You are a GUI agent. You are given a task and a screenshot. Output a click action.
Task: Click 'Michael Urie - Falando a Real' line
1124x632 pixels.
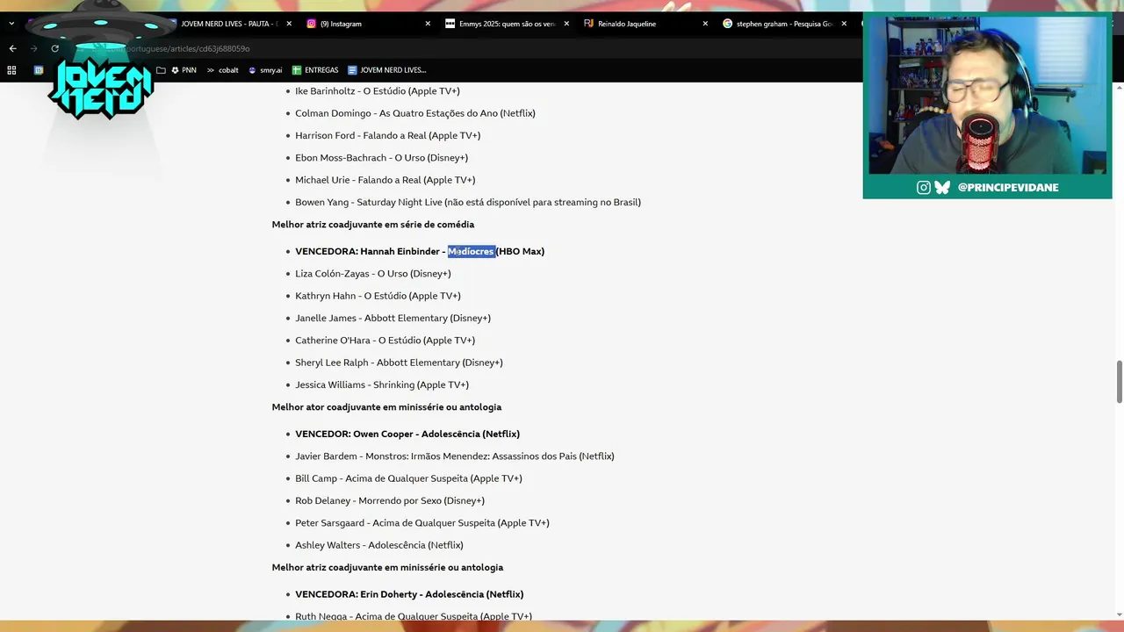tap(385, 180)
